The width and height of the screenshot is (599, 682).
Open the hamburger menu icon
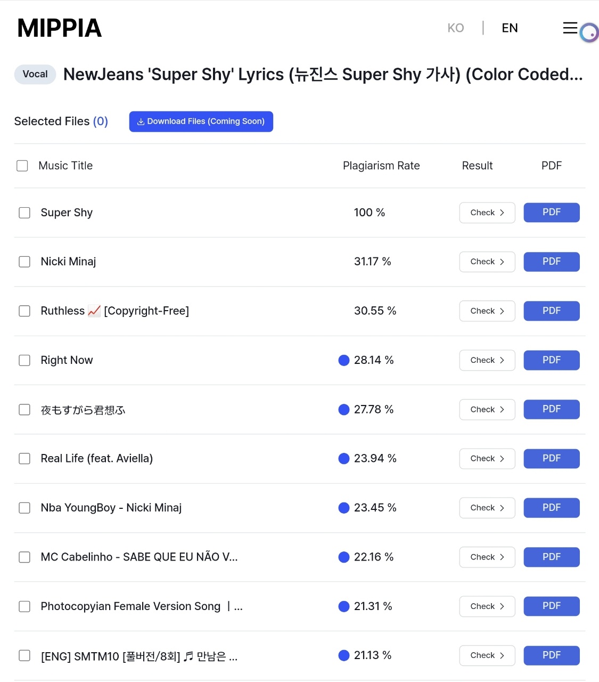(570, 28)
